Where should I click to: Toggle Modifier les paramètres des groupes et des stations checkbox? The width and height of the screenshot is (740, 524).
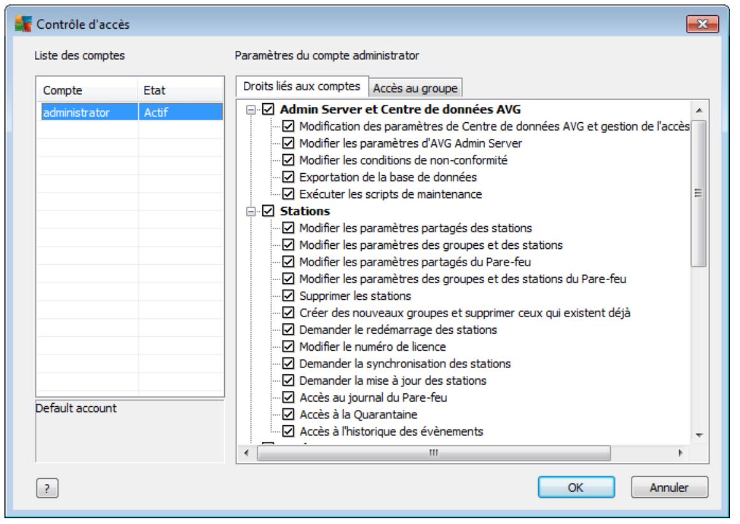click(x=288, y=245)
